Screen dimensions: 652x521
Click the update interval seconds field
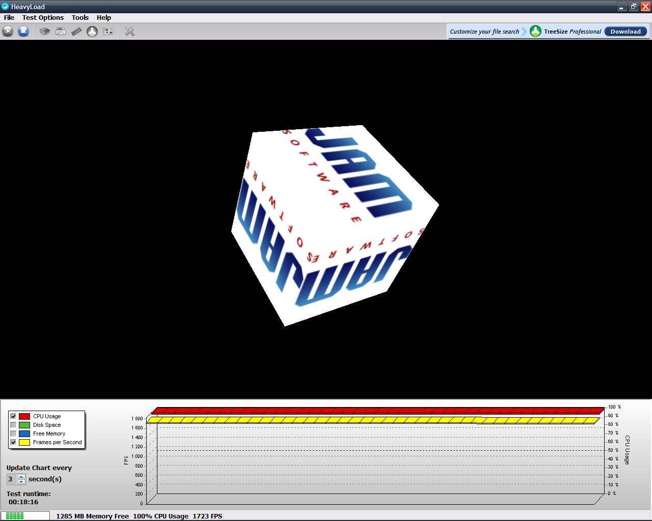(x=12, y=479)
